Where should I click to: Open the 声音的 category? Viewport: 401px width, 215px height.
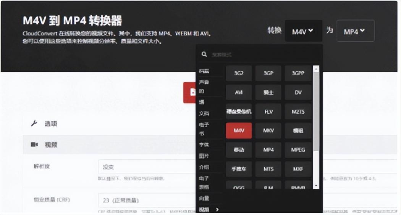(x=204, y=87)
